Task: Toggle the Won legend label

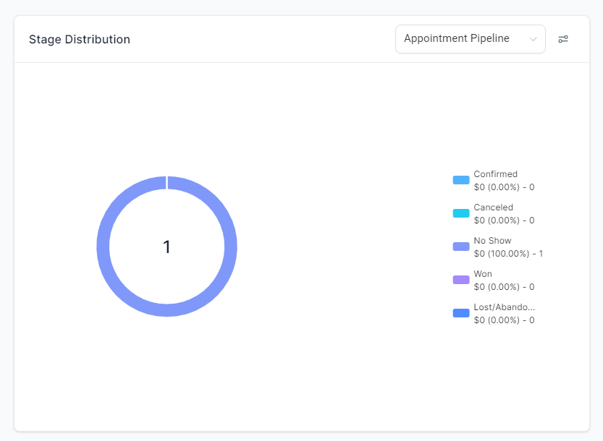Action: click(x=483, y=274)
